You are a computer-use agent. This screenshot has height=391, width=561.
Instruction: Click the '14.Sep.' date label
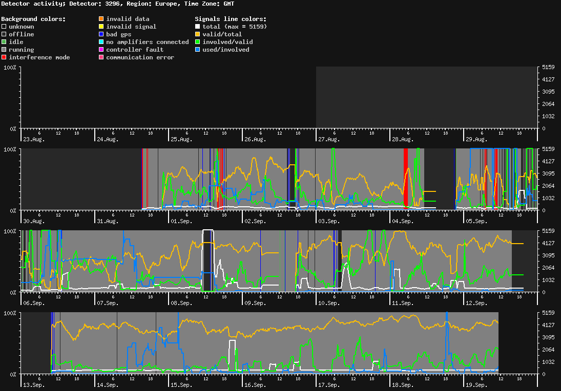click(x=108, y=385)
